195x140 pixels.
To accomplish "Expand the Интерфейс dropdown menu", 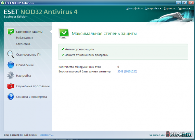I will tap(135, 8).
